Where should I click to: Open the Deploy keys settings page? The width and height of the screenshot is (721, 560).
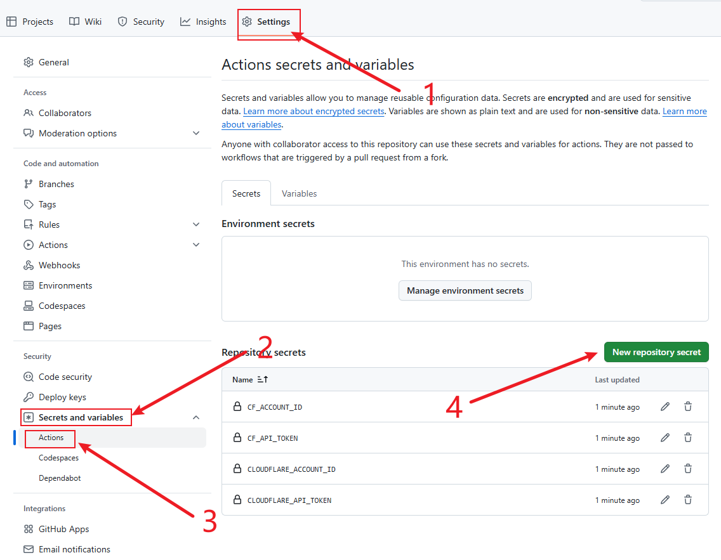pos(62,397)
